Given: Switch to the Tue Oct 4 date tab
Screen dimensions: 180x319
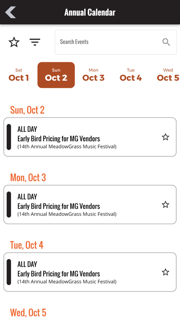Looking at the screenshot, I should [131, 75].
